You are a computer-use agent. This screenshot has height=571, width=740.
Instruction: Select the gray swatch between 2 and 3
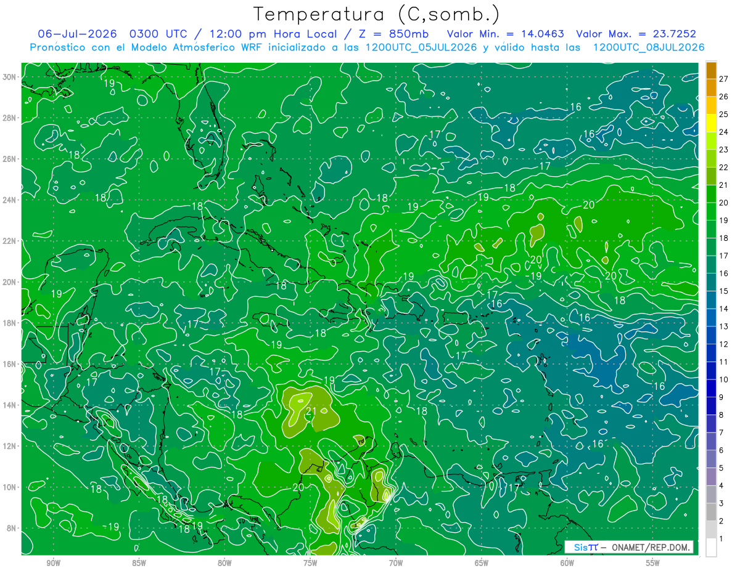tap(711, 512)
